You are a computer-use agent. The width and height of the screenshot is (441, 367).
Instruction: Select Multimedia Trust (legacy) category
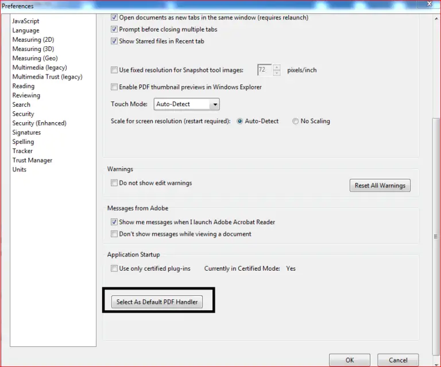coord(47,77)
